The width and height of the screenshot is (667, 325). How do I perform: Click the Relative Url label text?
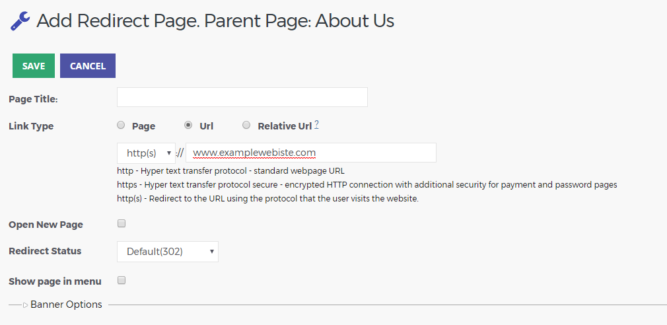(x=285, y=126)
